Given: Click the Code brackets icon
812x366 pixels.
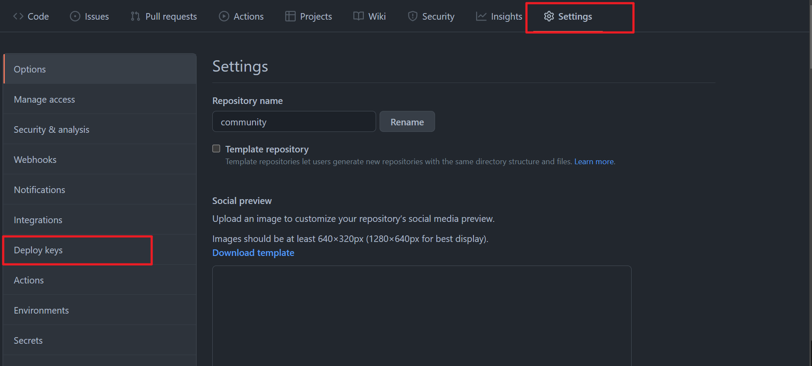Looking at the screenshot, I should [18, 16].
